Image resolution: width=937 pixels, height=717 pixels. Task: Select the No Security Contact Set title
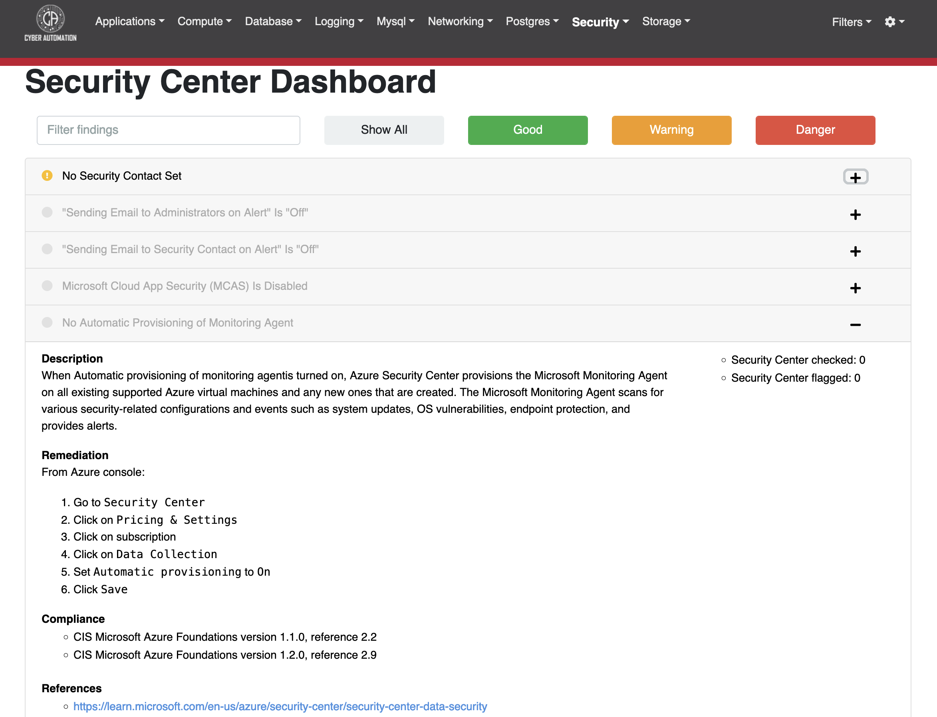(x=122, y=176)
